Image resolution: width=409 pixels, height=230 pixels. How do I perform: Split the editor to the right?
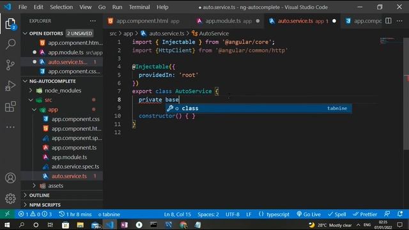(389, 21)
